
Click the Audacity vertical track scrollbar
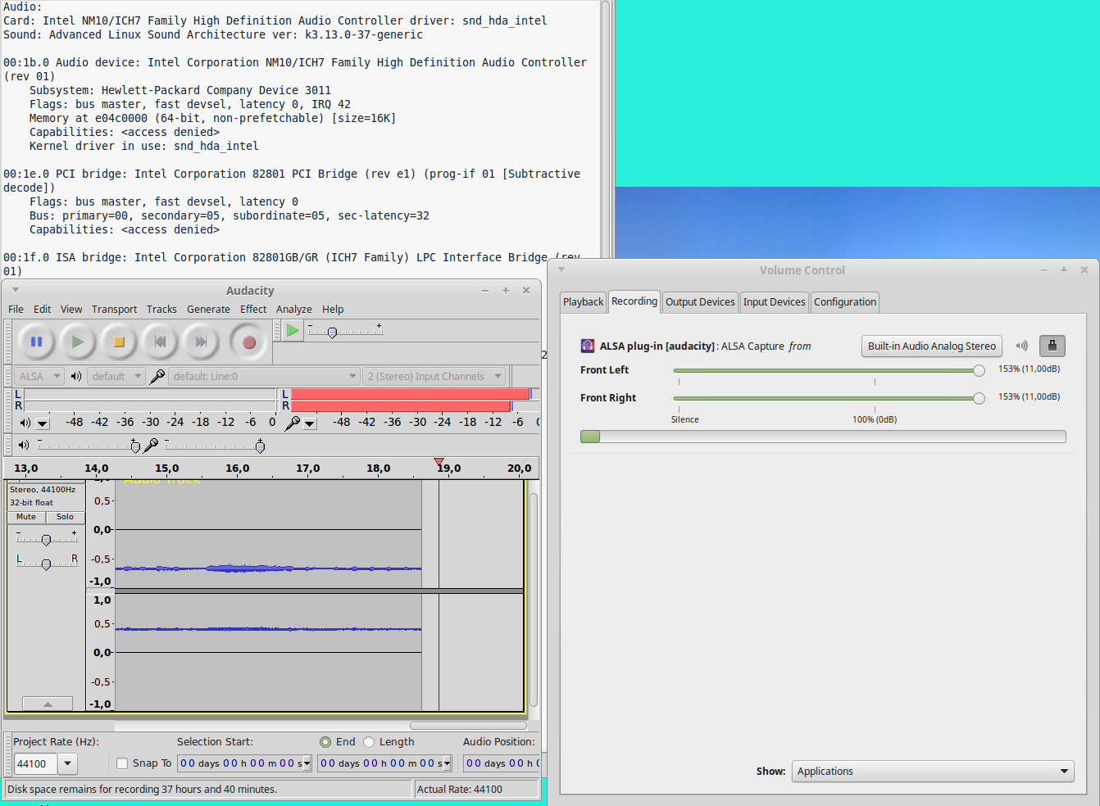(x=534, y=600)
